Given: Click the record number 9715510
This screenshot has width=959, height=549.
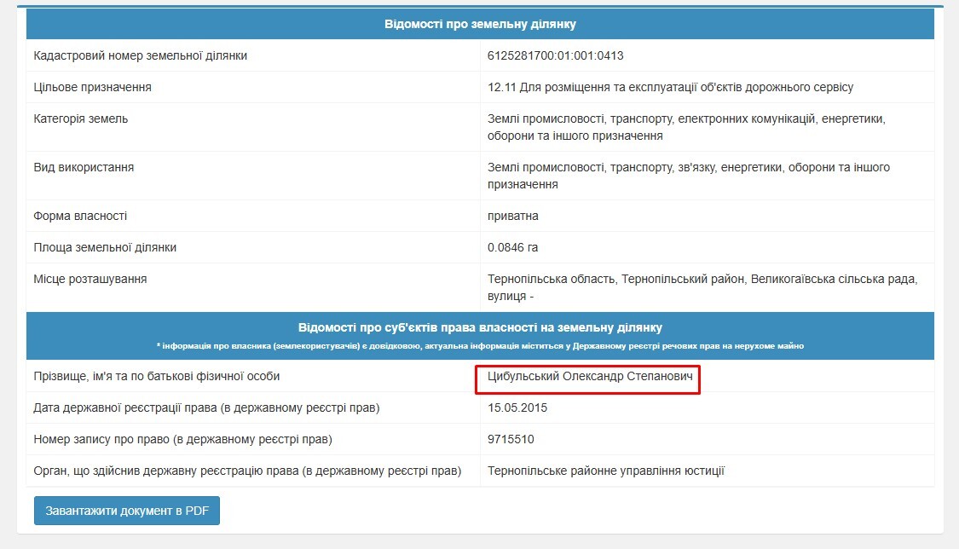Looking at the screenshot, I should (511, 439).
